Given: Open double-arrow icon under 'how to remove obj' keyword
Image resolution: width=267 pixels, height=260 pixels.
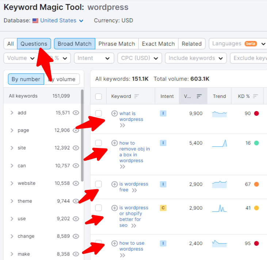Looking at the screenshot, I should 122,167.
